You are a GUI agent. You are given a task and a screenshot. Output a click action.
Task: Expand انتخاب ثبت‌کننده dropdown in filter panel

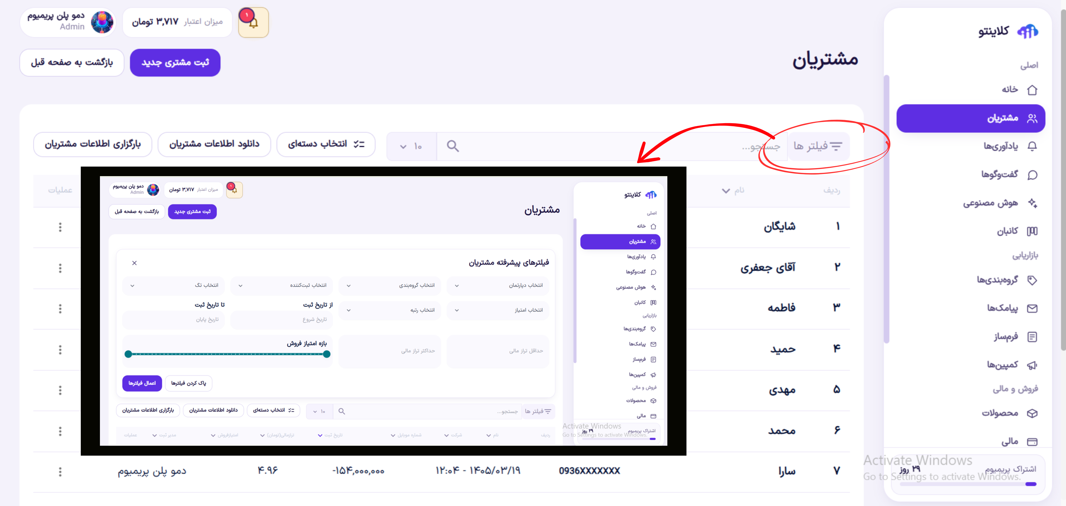281,286
